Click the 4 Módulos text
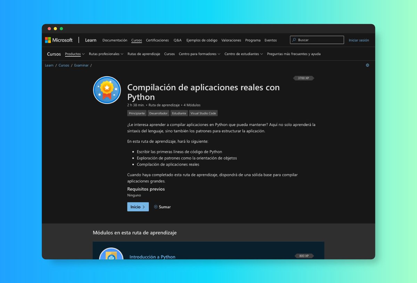This screenshot has width=417, height=283. 192,105
